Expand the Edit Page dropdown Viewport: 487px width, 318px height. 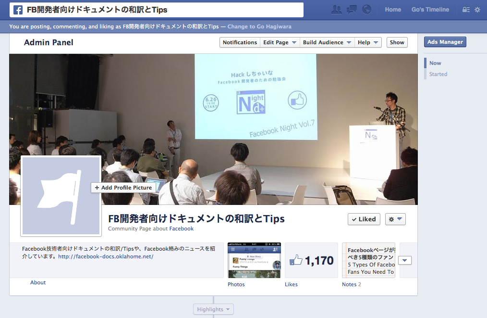[x=280, y=42]
